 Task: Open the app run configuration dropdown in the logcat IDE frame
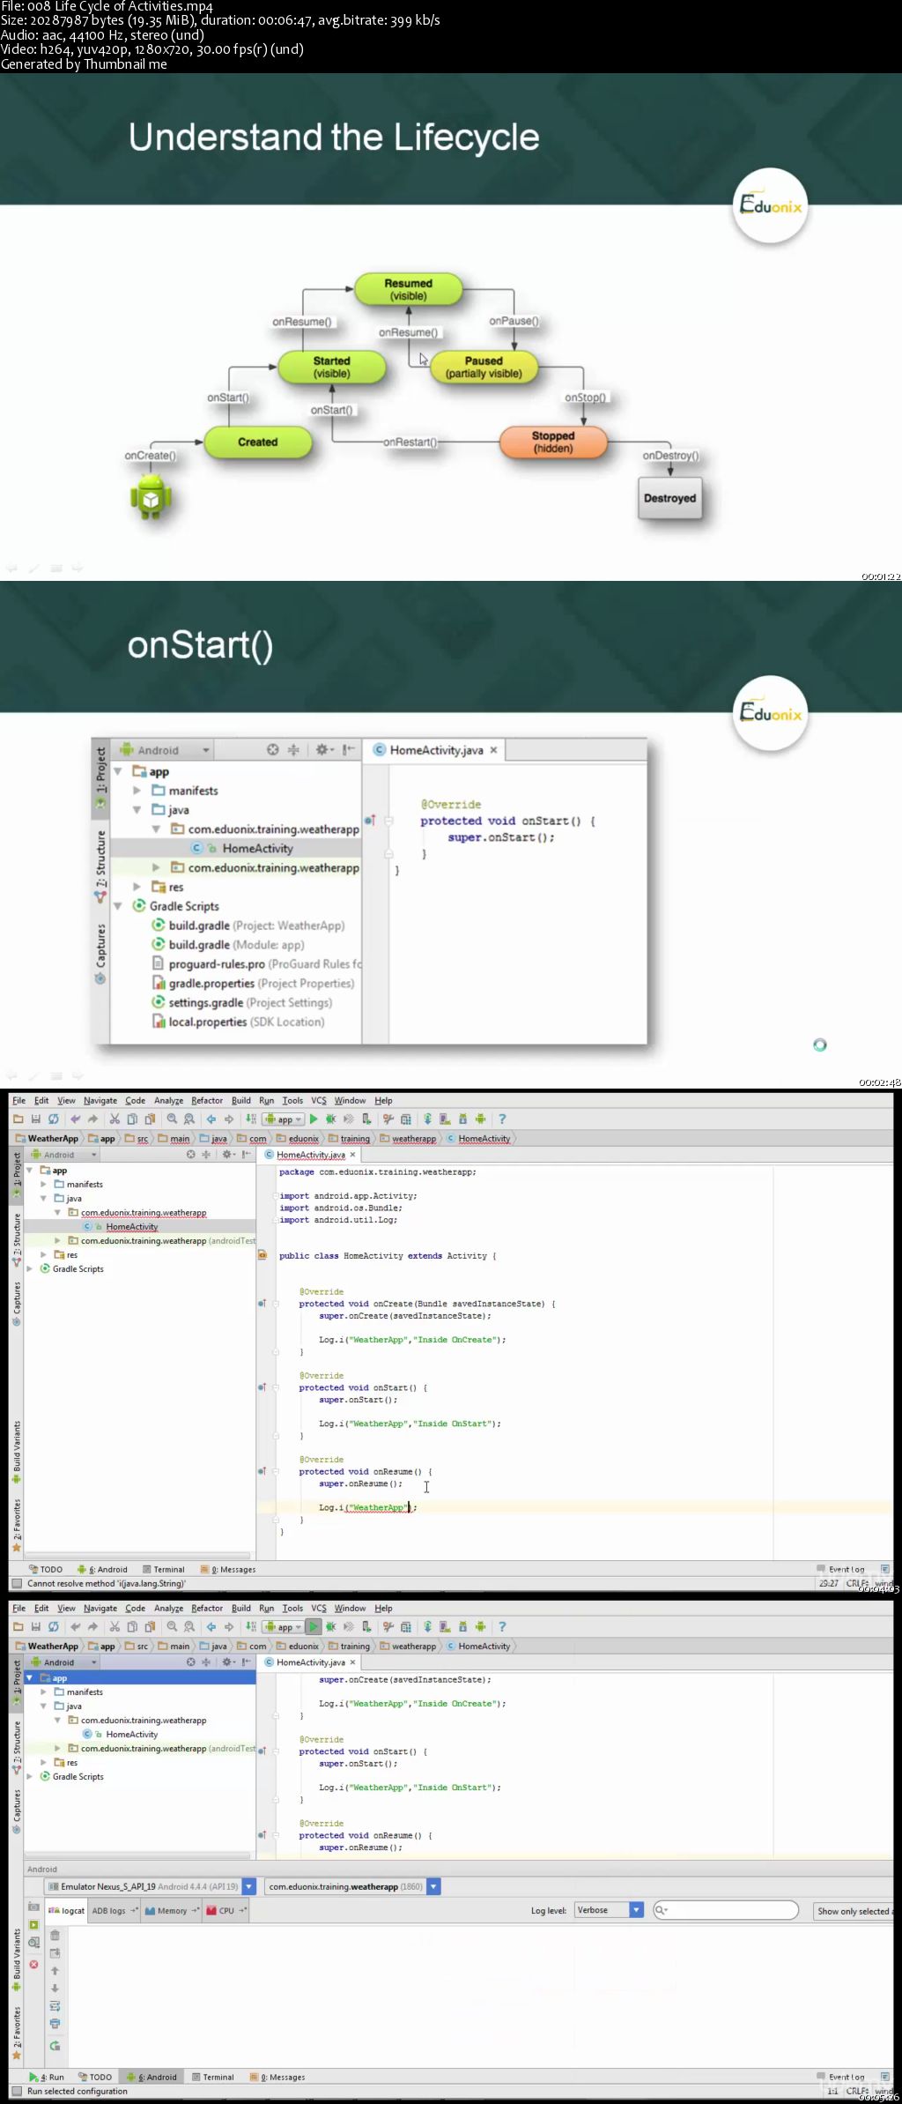pyautogui.click(x=283, y=1627)
